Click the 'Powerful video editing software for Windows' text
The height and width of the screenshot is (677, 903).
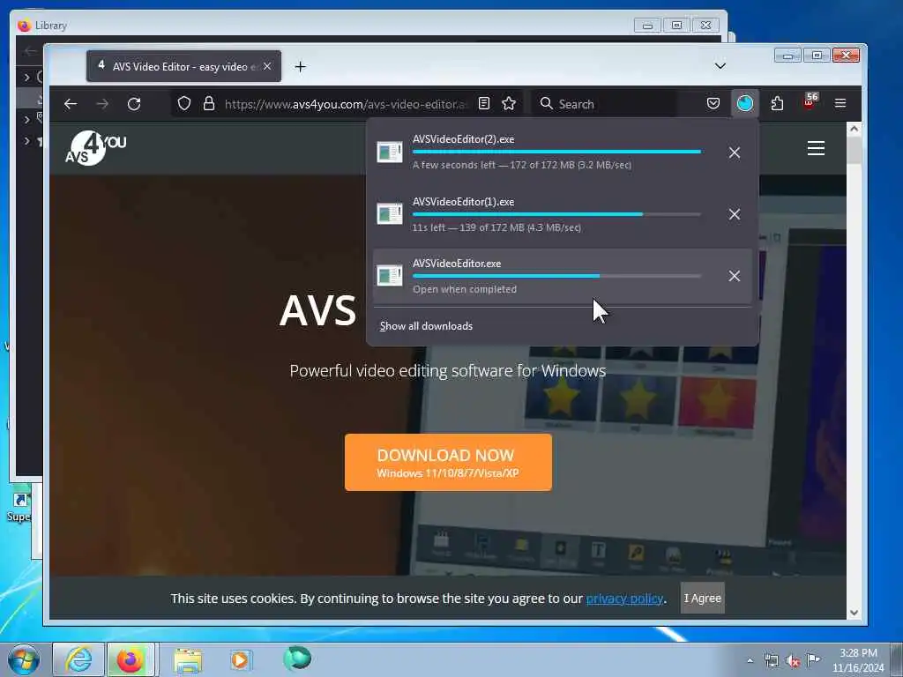pyautogui.click(x=447, y=371)
